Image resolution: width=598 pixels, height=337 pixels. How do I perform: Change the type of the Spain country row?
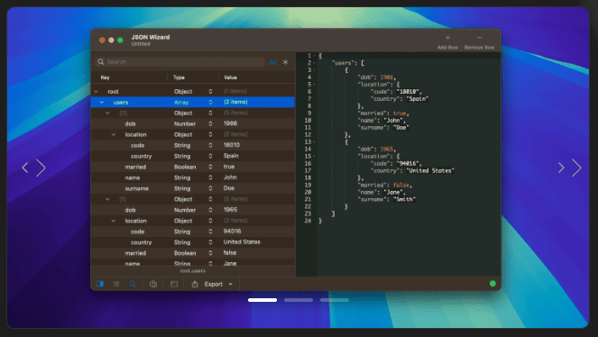(x=210, y=156)
